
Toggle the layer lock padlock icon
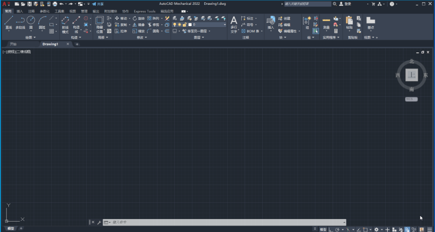pos(184,25)
